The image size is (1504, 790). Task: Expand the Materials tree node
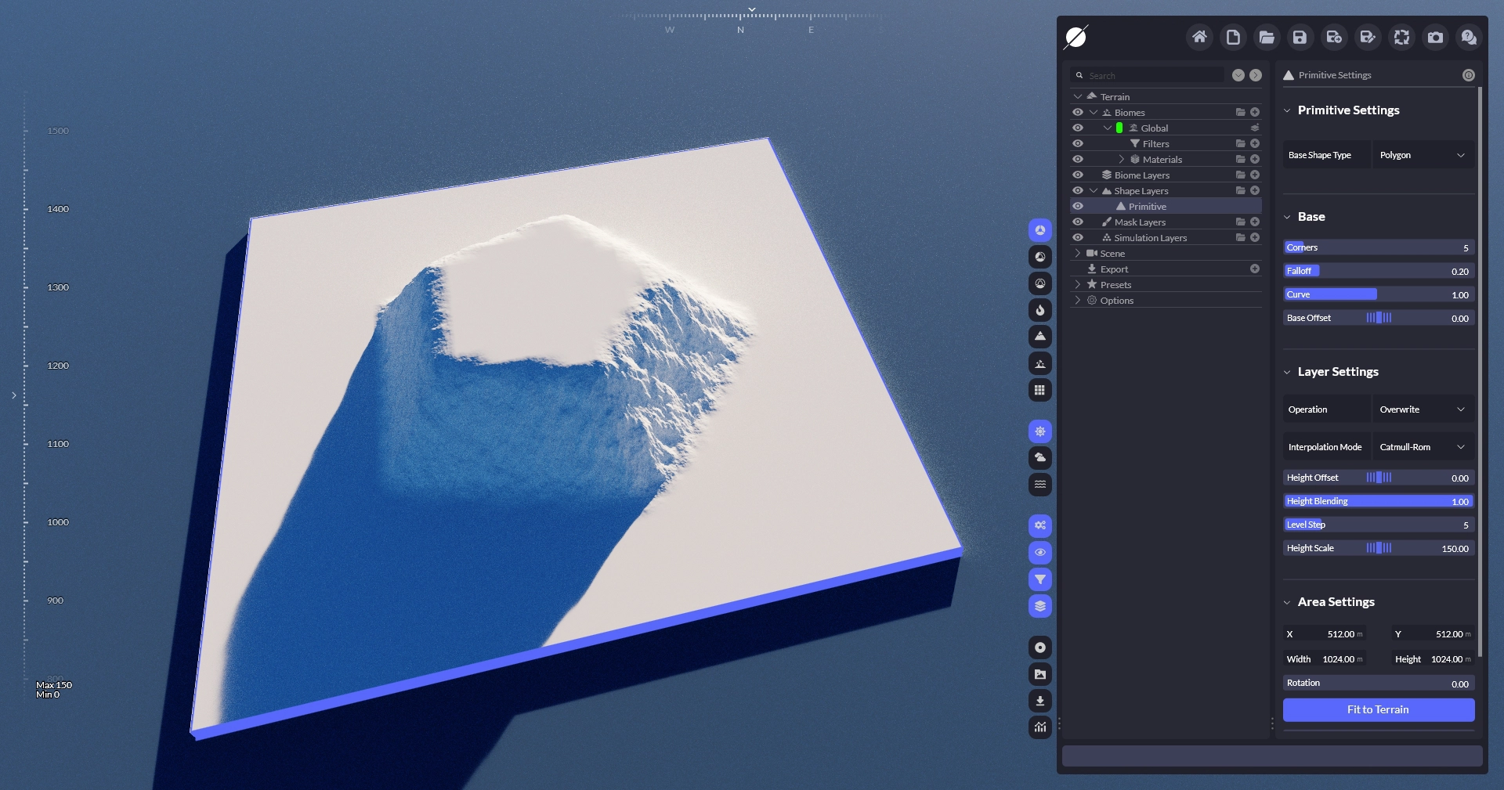coord(1121,159)
